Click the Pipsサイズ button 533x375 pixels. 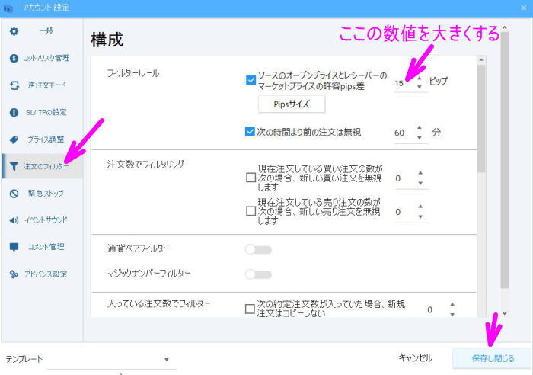click(292, 104)
